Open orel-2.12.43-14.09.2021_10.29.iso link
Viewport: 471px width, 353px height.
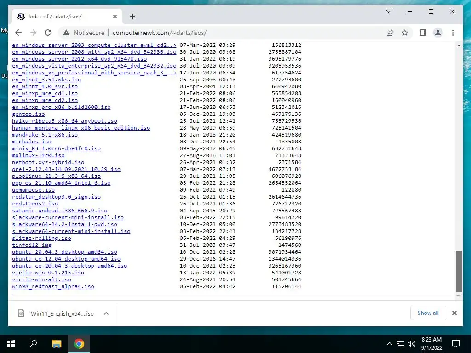[x=66, y=169]
